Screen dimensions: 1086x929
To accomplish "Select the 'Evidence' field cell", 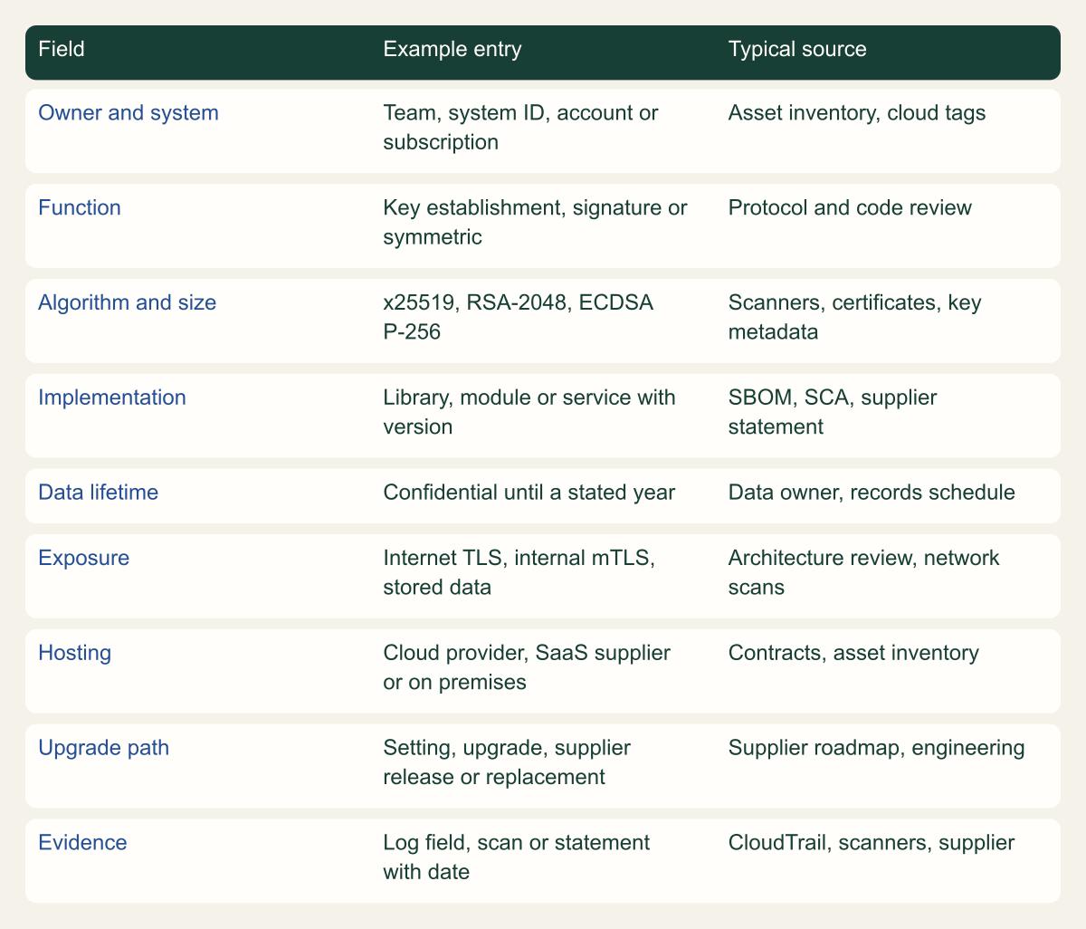I will pos(197,860).
